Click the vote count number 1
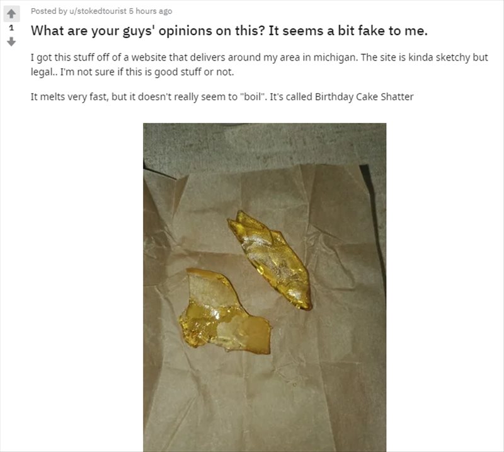504x452 pixels. point(11,28)
